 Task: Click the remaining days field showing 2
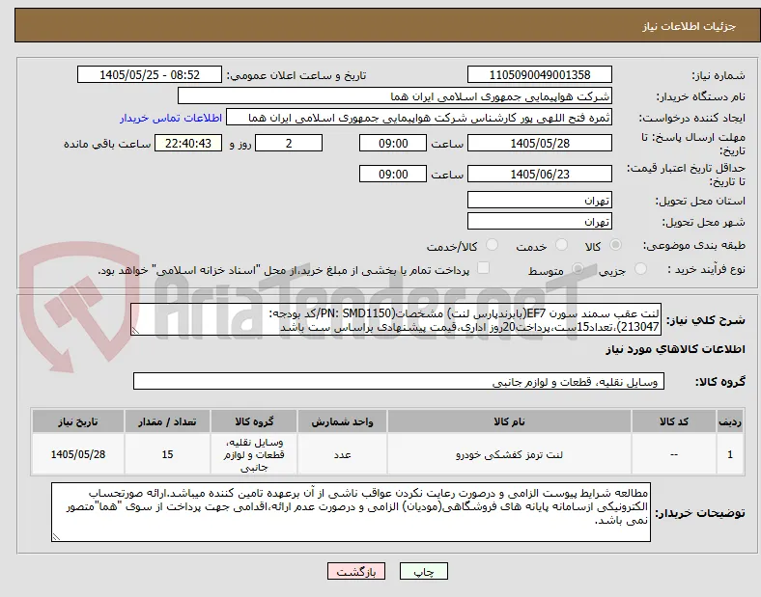[x=289, y=144]
